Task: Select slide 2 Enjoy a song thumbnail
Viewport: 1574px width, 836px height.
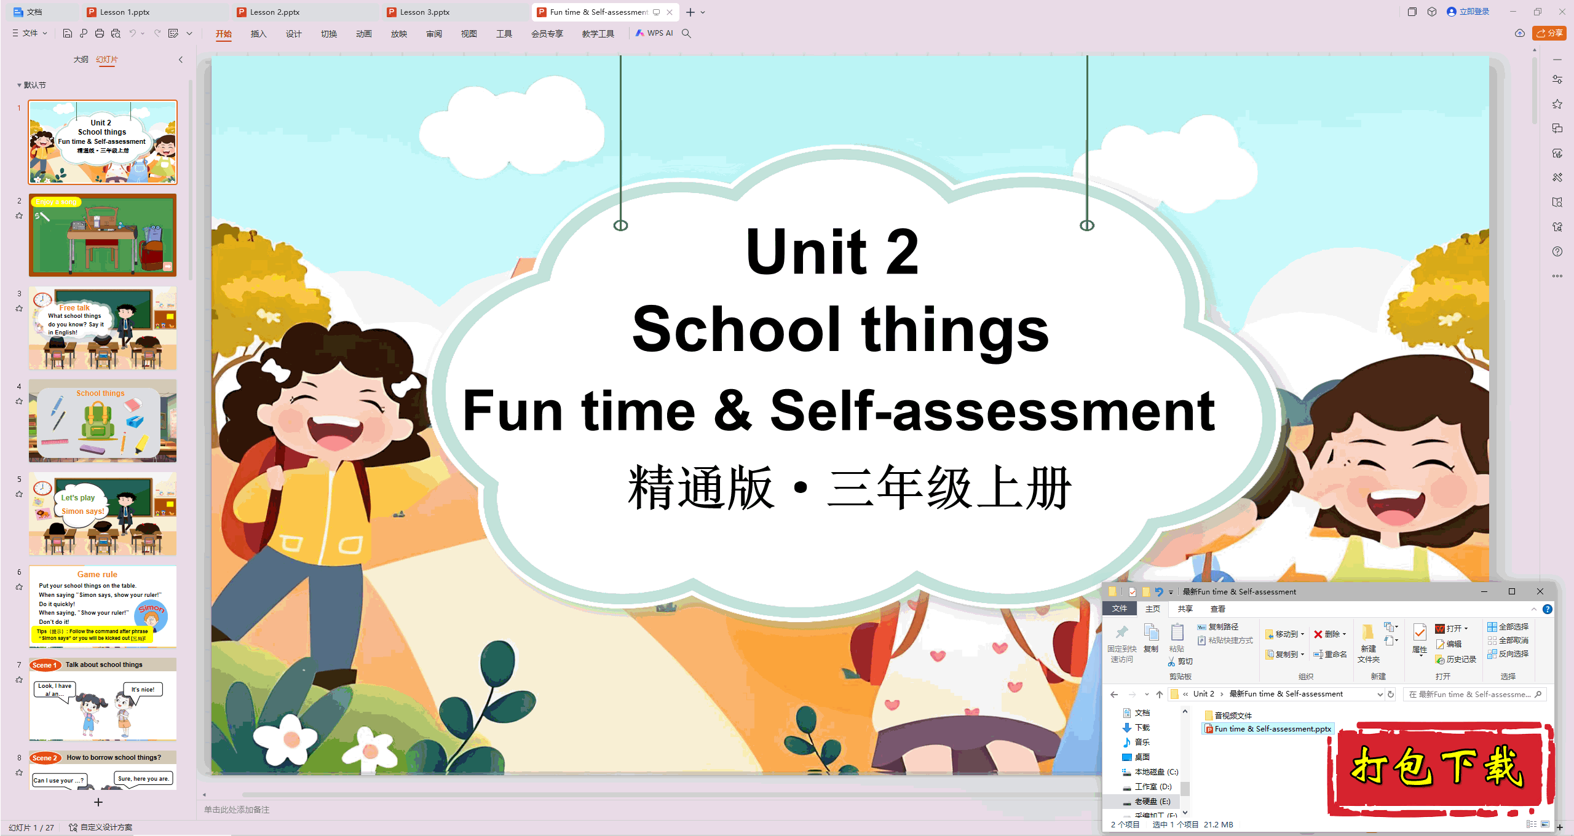Action: (x=103, y=235)
